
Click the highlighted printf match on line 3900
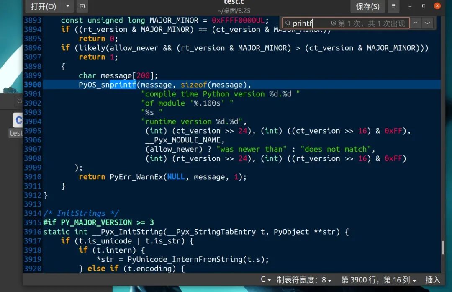pyautogui.click(x=123, y=85)
